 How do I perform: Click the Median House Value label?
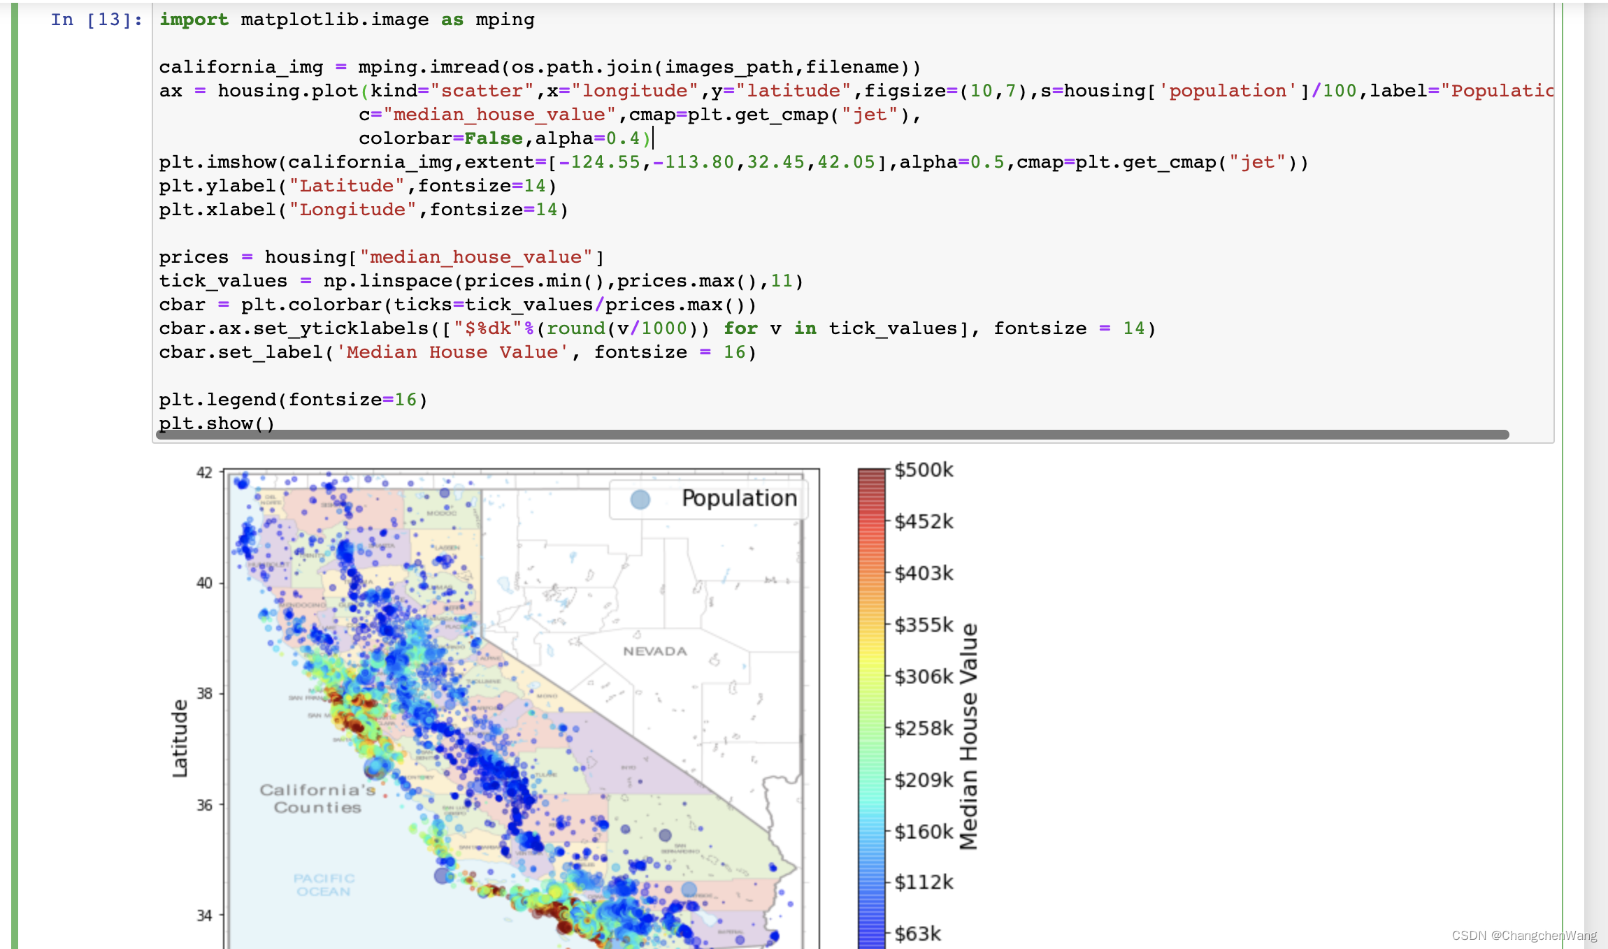point(968,736)
